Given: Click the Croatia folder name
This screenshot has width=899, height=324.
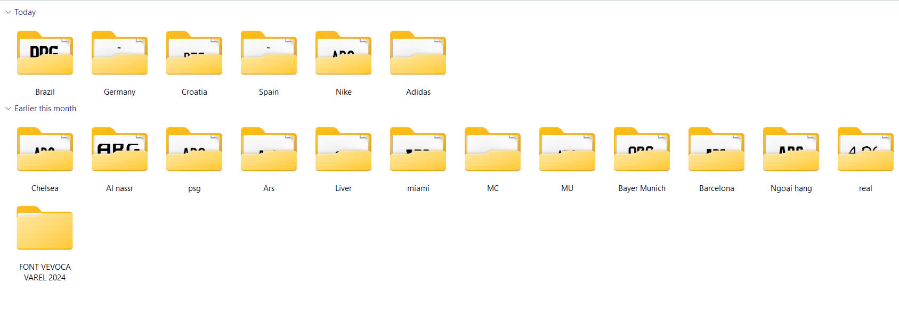Looking at the screenshot, I should point(194,92).
